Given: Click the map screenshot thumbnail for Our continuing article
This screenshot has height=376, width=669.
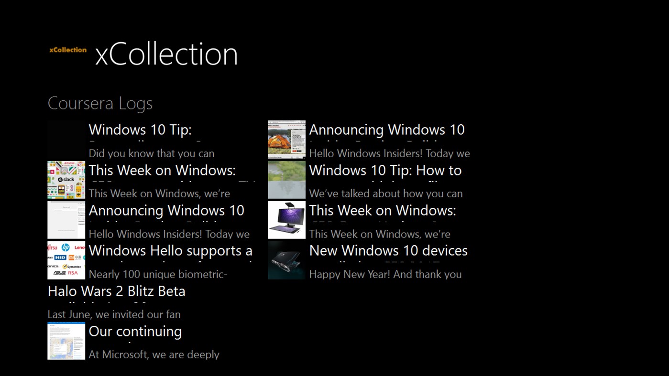Looking at the screenshot, I should click(x=66, y=341).
